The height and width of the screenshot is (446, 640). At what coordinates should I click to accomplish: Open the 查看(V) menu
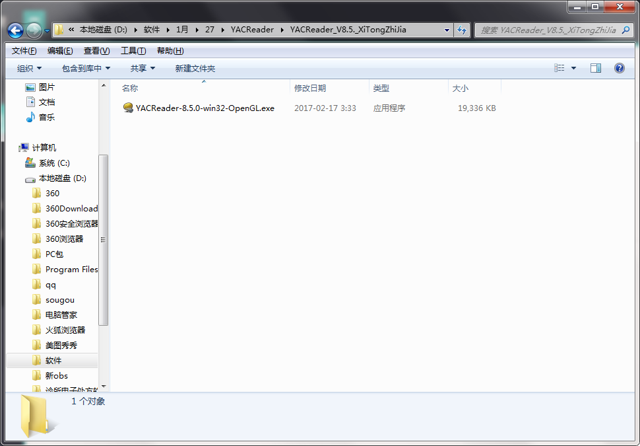(x=97, y=51)
